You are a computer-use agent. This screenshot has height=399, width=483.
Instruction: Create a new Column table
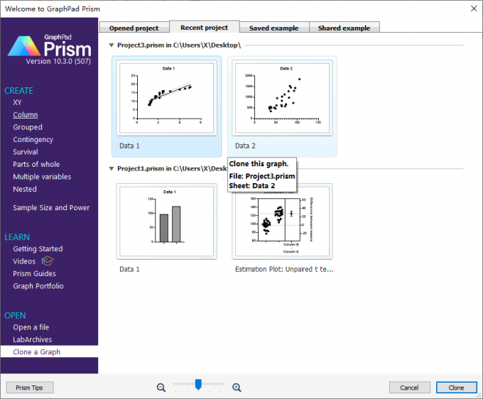26,115
